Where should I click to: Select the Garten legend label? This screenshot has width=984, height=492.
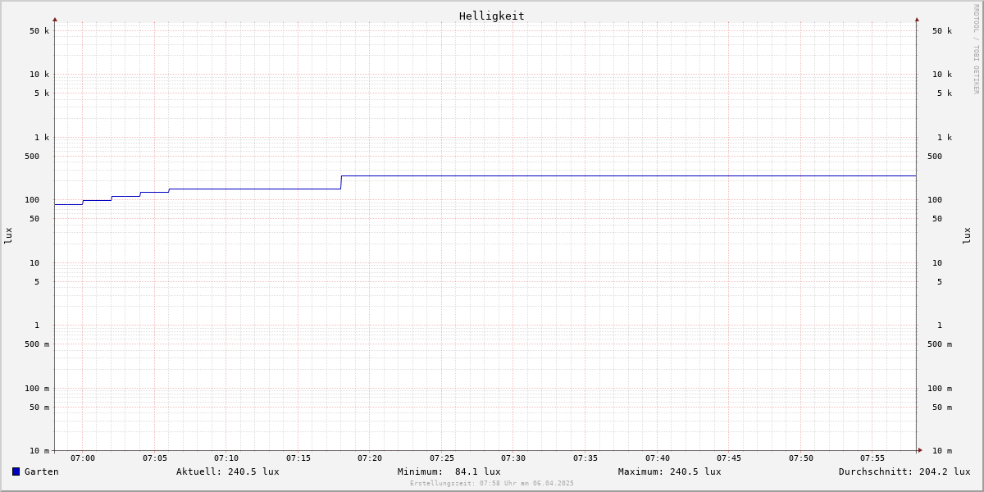(x=41, y=471)
